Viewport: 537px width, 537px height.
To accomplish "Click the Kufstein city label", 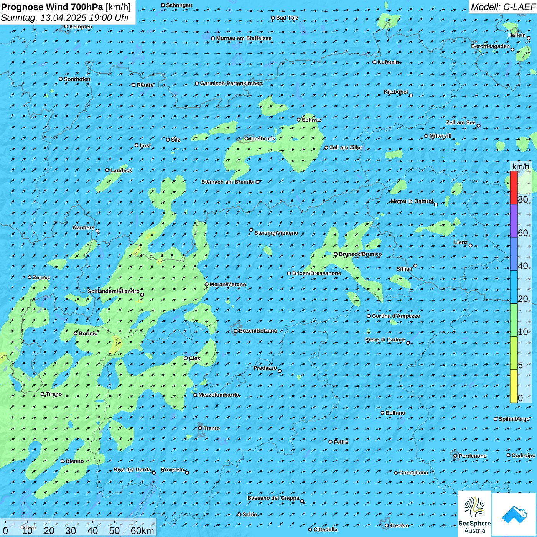I will click(388, 62).
